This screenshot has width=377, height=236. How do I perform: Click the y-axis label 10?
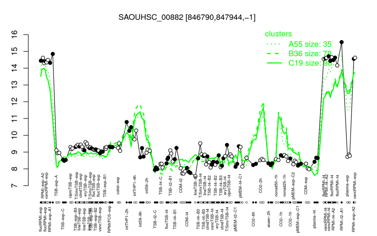[x=15, y=135]
